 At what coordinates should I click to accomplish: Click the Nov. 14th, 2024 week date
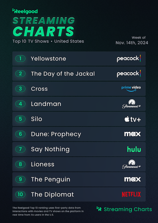132,43
